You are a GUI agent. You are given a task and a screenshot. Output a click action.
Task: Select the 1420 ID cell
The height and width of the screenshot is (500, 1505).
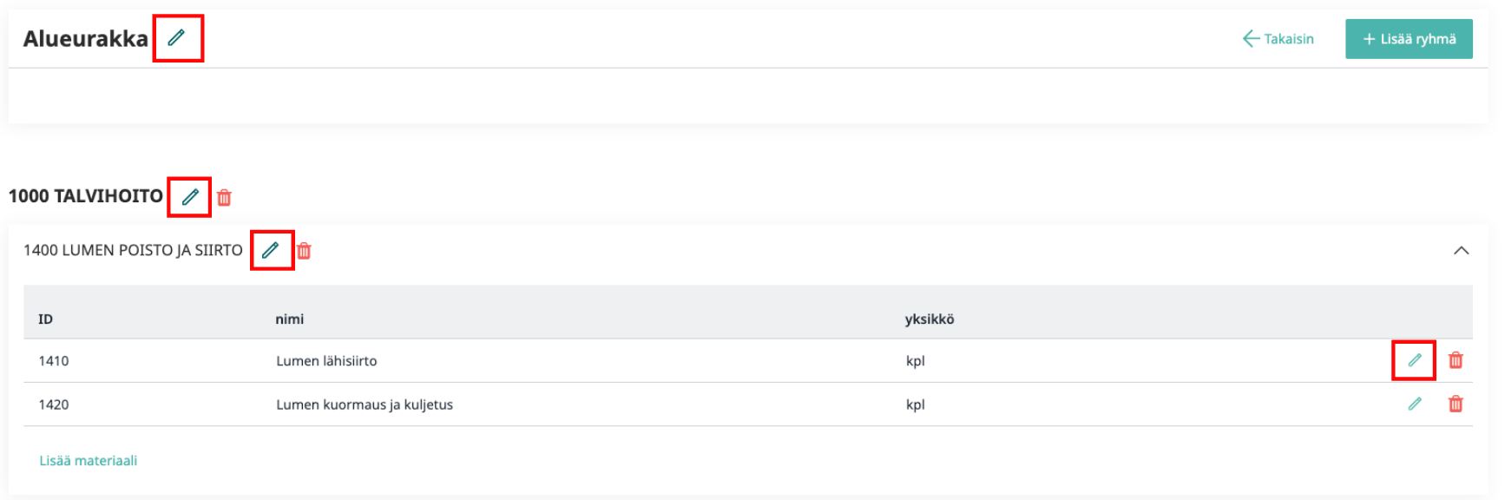[x=54, y=405]
